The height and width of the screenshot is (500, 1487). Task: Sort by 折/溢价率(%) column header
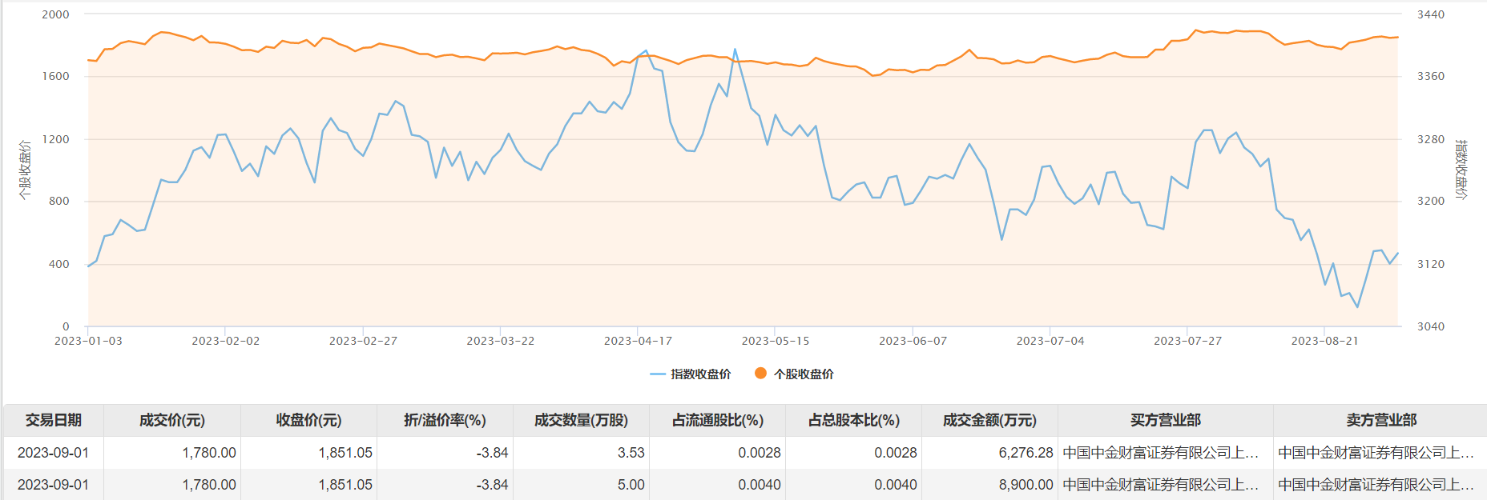tap(445, 420)
